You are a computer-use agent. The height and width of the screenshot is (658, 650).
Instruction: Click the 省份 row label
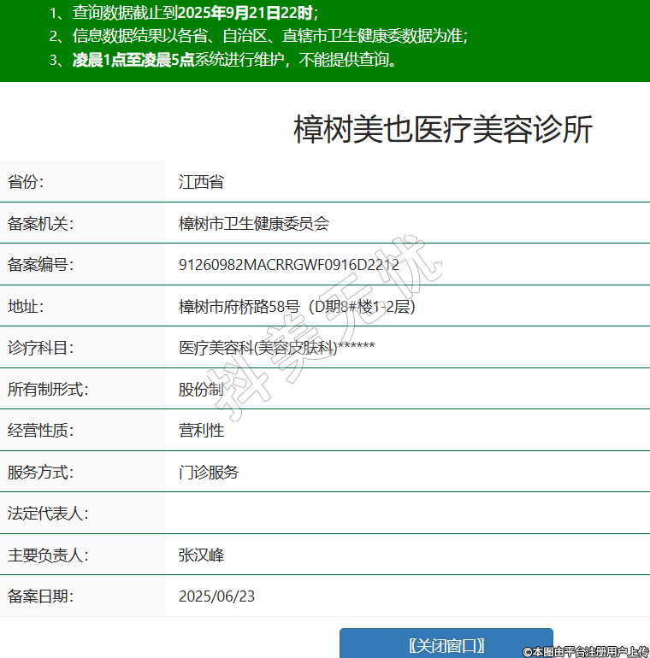coord(26,182)
